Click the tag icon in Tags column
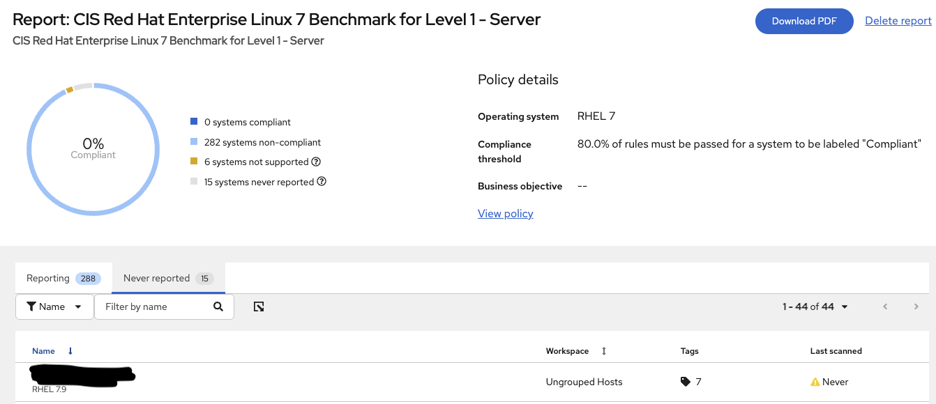The image size is (936, 404). (x=686, y=382)
